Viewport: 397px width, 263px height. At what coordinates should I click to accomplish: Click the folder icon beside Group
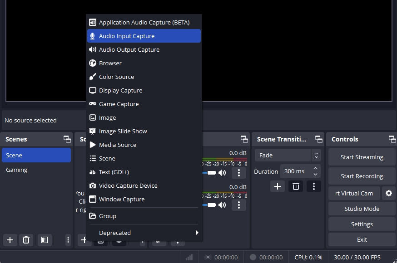coord(93,216)
